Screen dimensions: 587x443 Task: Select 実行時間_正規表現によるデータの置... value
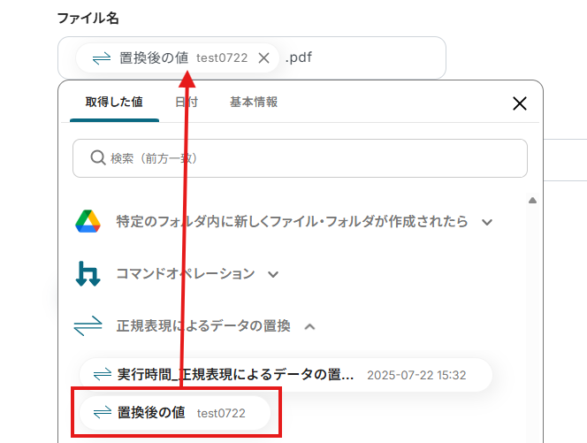pyautogui.click(x=286, y=375)
